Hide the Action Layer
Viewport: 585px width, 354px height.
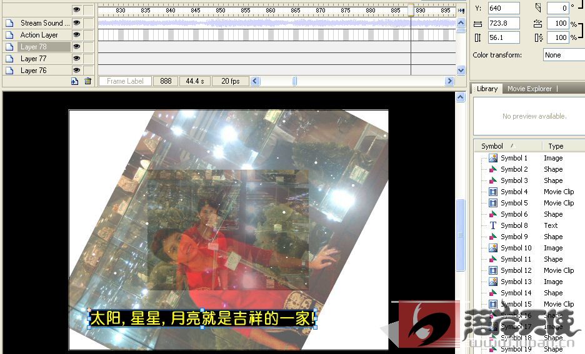pos(76,35)
